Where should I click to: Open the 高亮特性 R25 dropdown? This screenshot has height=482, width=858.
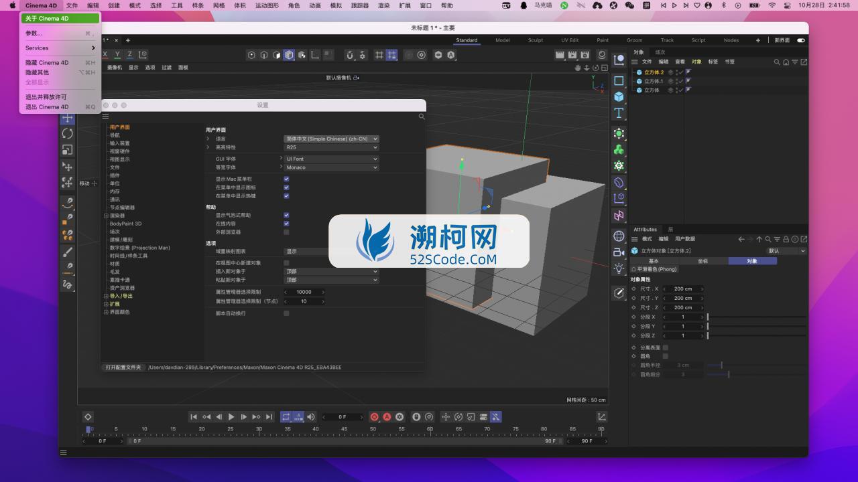click(332, 147)
